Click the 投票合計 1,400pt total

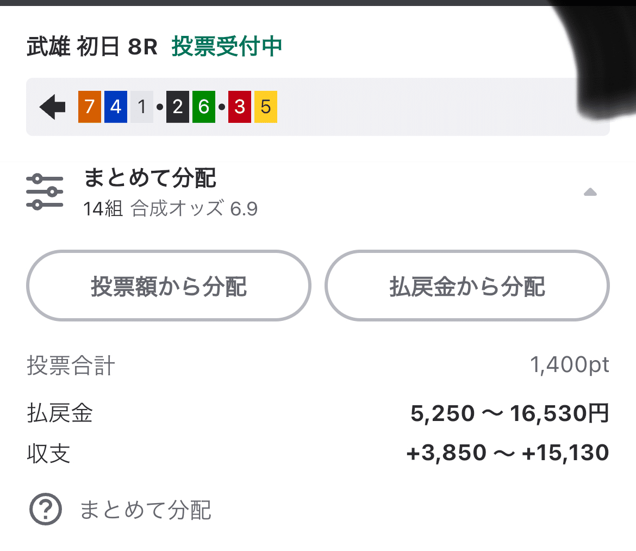tap(570, 365)
